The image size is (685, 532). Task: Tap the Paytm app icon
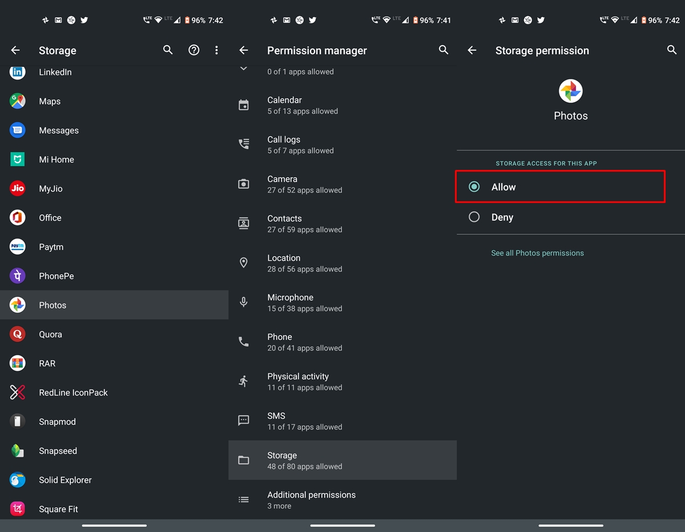click(x=18, y=246)
